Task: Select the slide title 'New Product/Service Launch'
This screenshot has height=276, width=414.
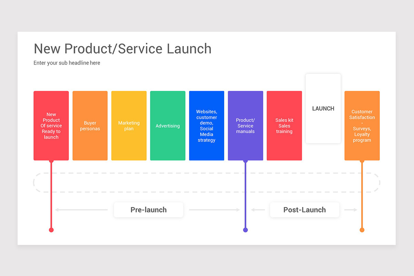Action: click(x=122, y=49)
